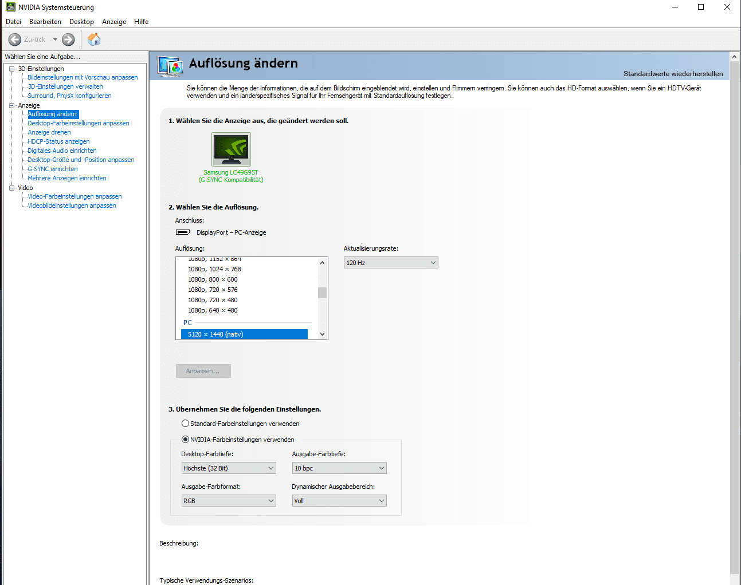
Task: Open the Desktop menu
Action: (x=81, y=22)
